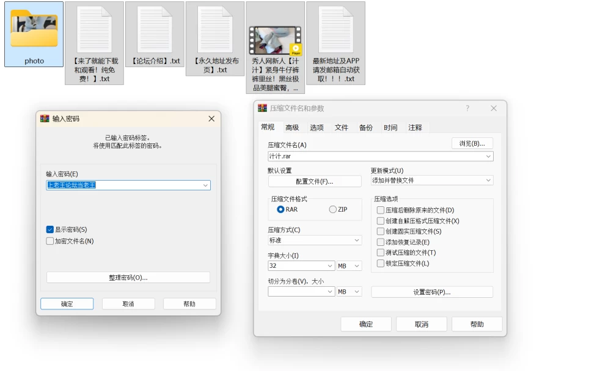Enable 加密文件名(N) checkbox

50,241
